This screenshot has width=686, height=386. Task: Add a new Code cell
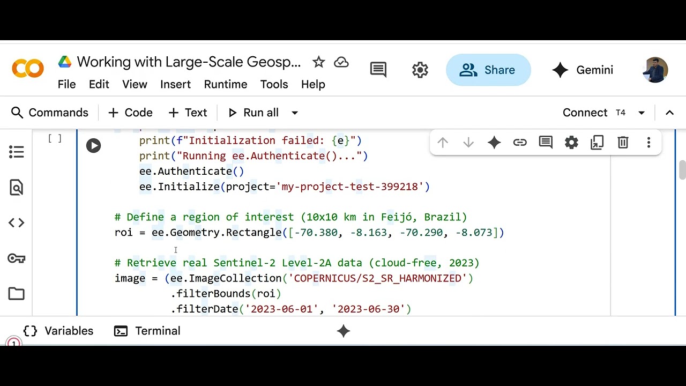pyautogui.click(x=130, y=113)
